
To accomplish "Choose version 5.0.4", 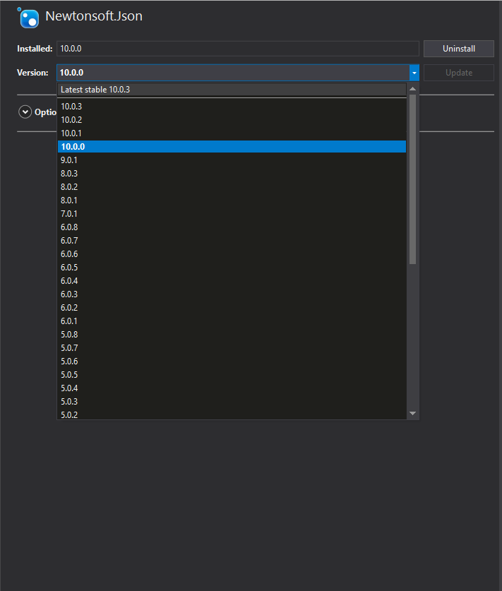I will coord(232,388).
